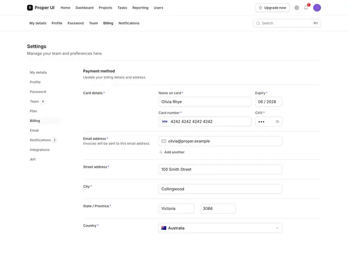Open Team in sidebar
Viewport: 348px width, 256px height.
(x=34, y=102)
